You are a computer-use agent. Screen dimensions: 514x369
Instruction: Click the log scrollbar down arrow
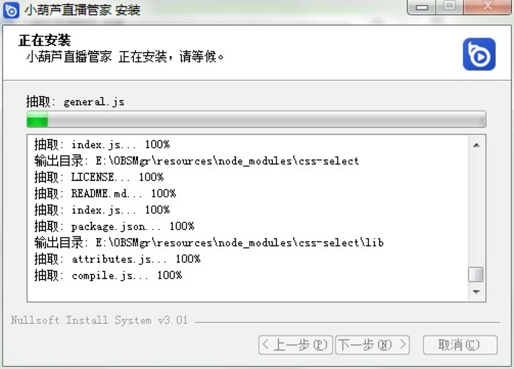pos(476,292)
